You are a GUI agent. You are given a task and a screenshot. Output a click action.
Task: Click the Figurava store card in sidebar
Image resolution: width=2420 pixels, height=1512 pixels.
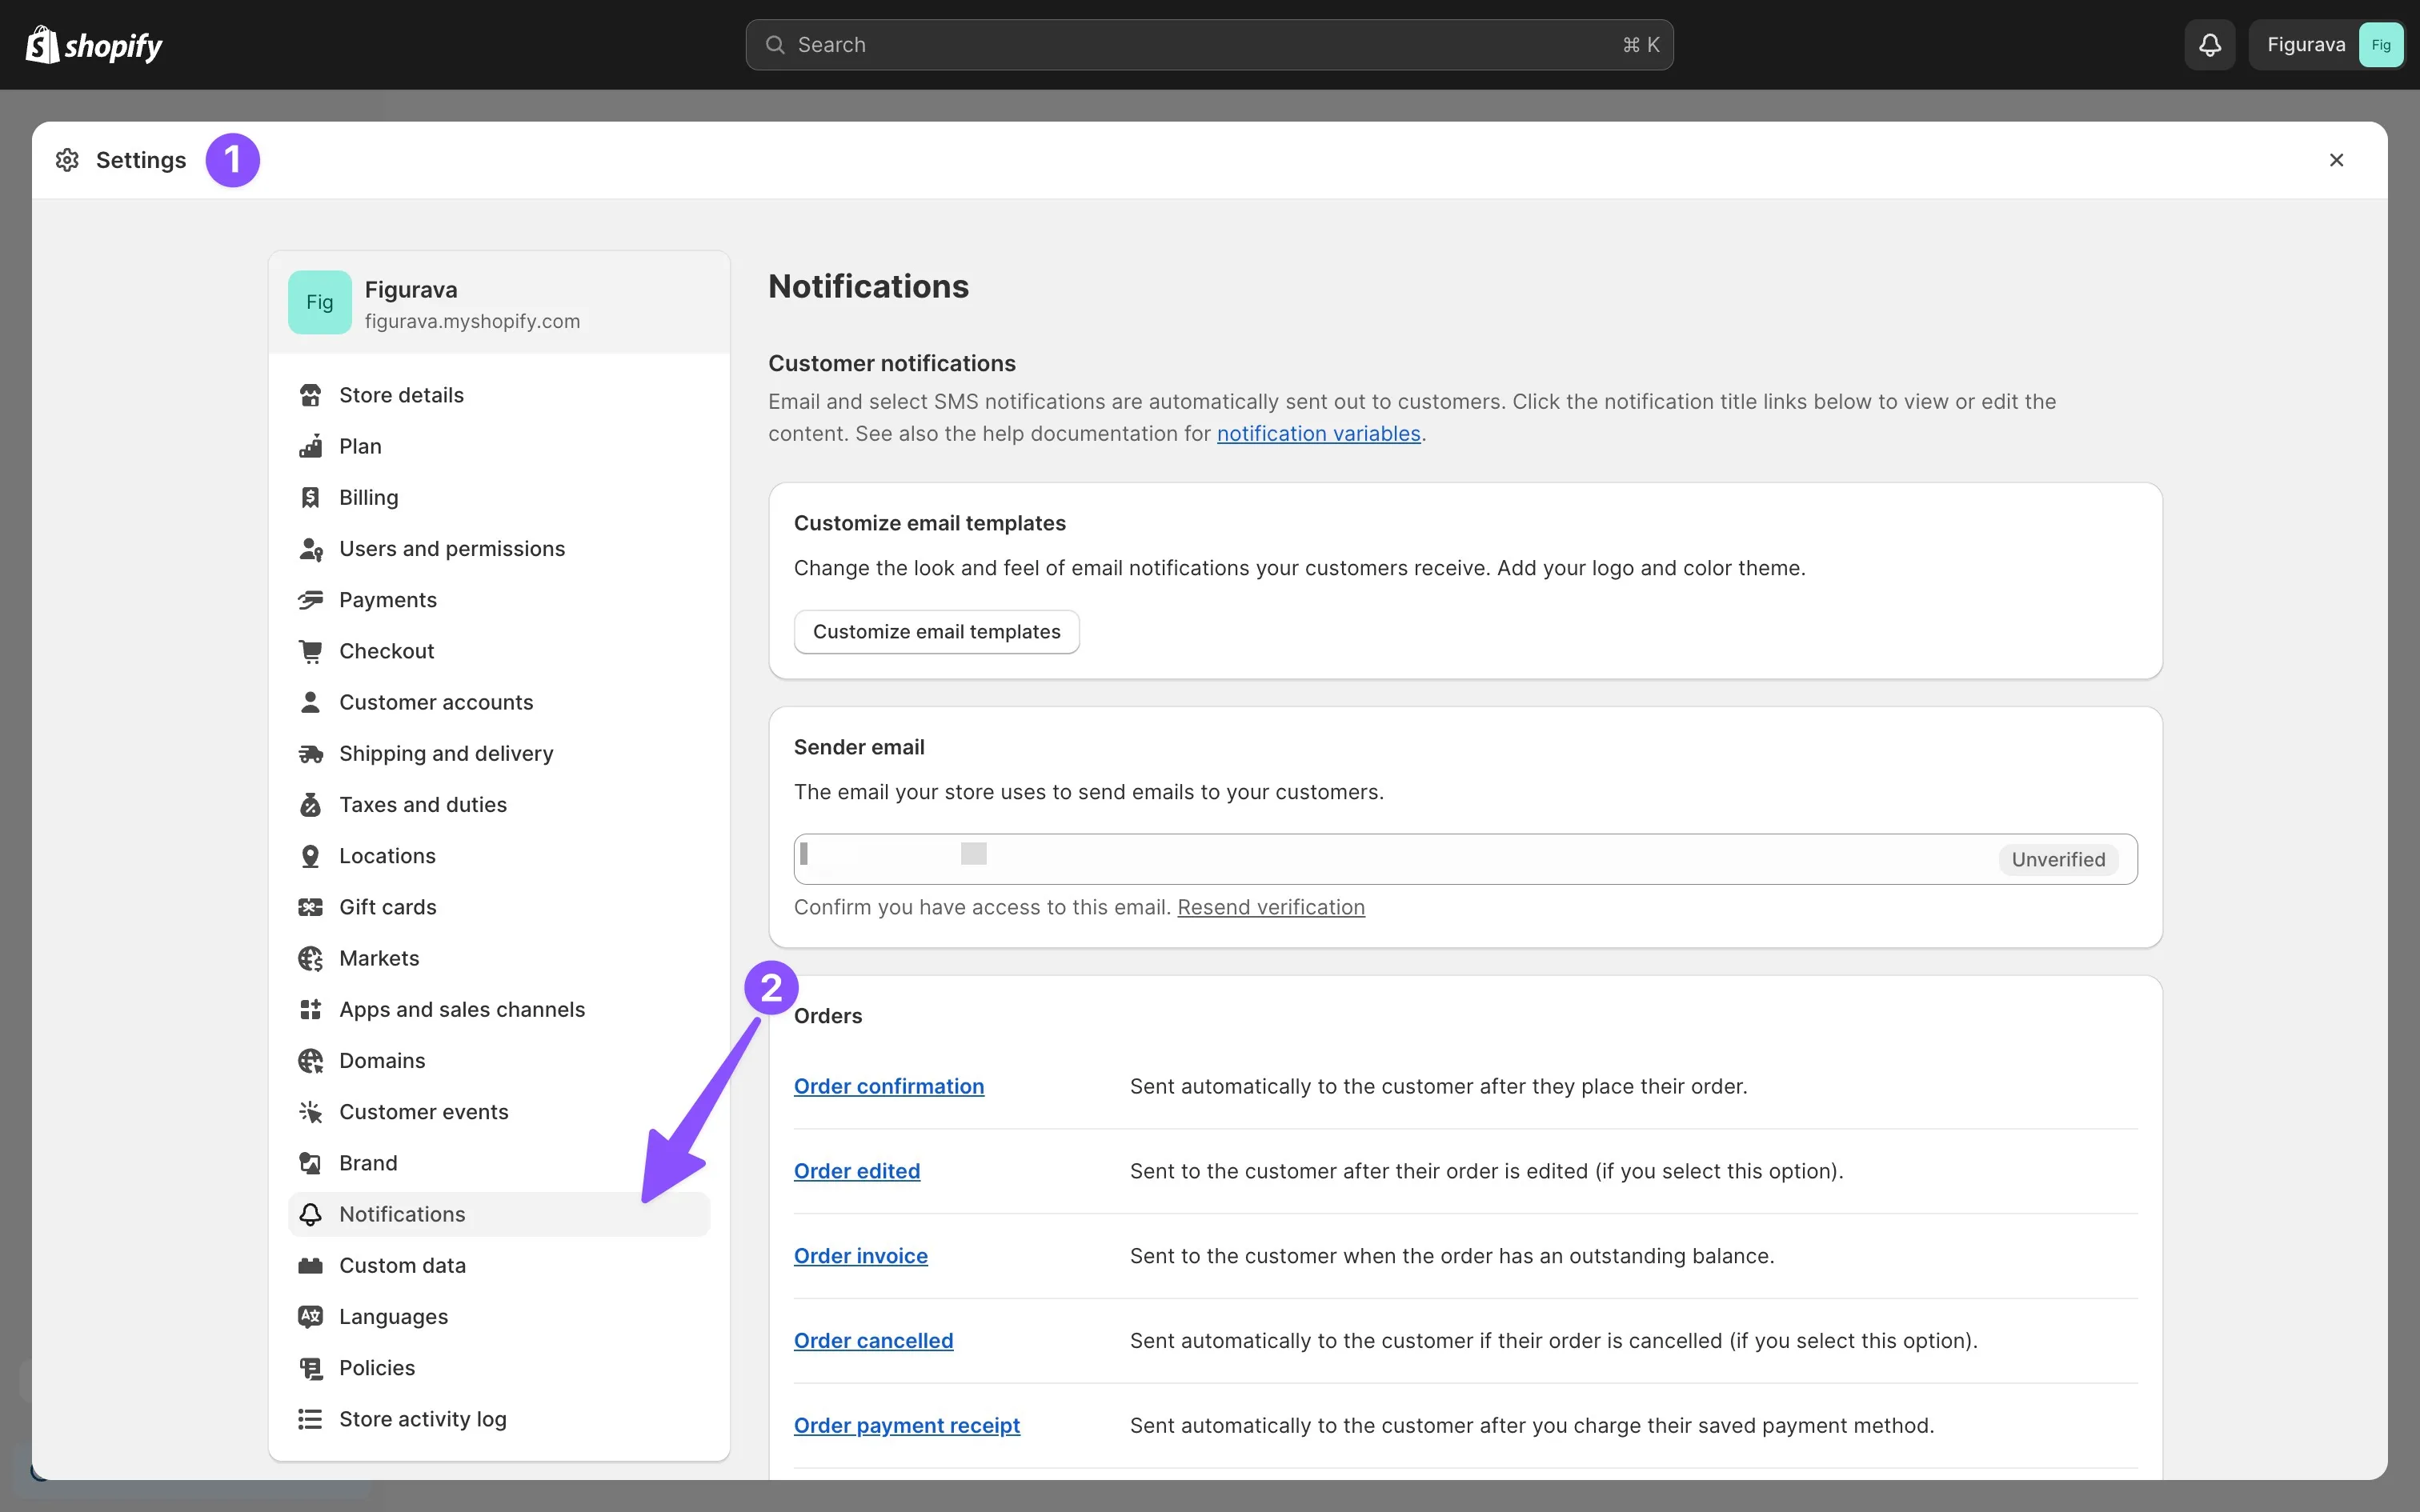pyautogui.click(x=499, y=302)
